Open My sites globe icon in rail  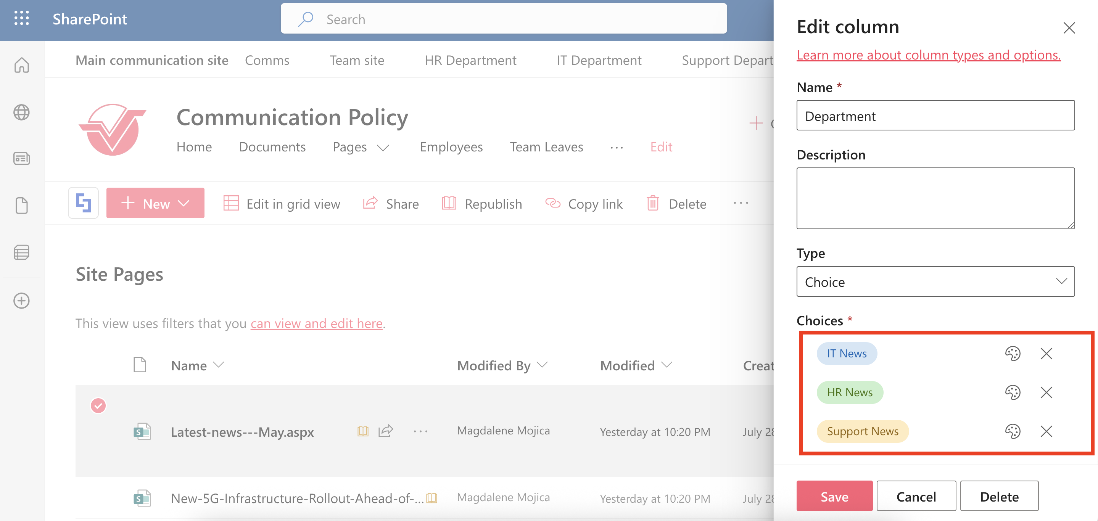[x=21, y=112]
